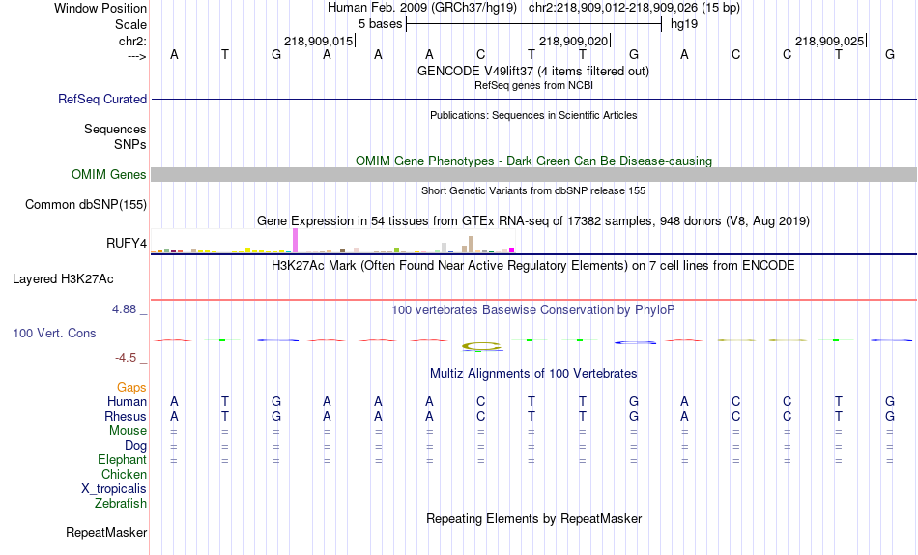Click the 218,909,015 coordinate marker
The height and width of the screenshot is (555, 918).
(x=319, y=41)
